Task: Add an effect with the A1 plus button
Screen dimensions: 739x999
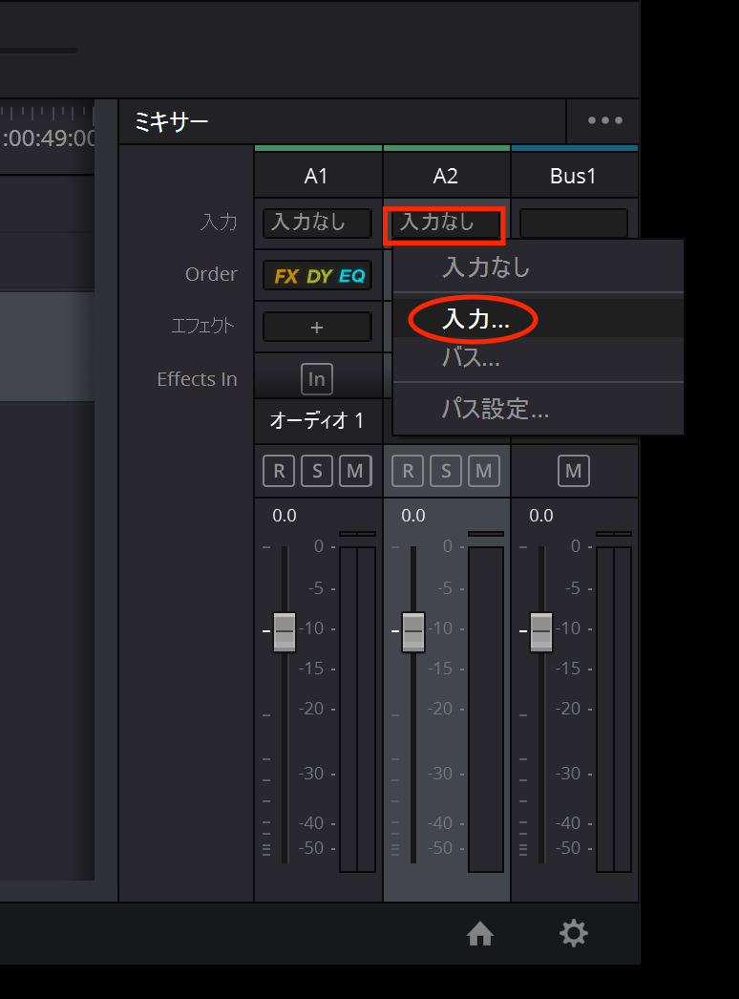Action: point(318,327)
